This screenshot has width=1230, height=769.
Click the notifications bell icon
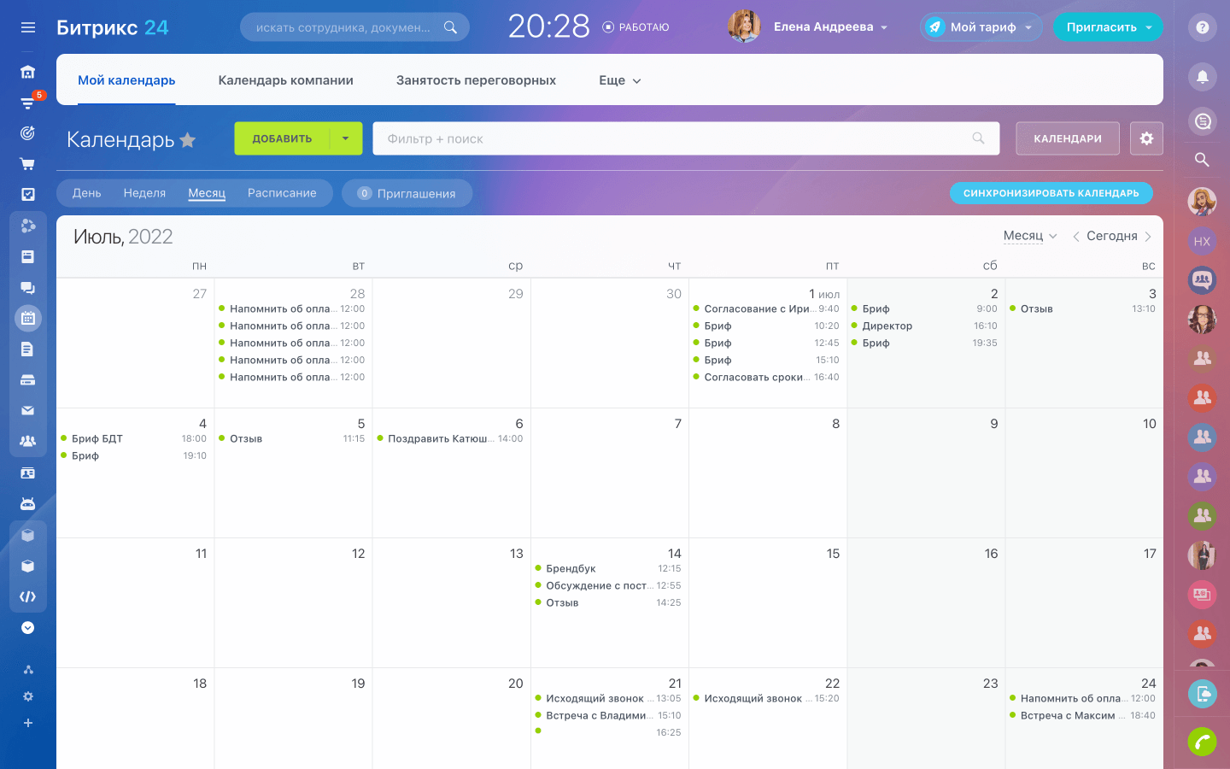[x=1202, y=77]
